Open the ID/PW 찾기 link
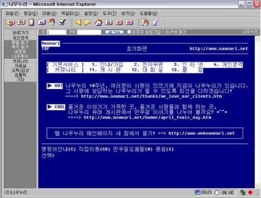 point(176,32)
